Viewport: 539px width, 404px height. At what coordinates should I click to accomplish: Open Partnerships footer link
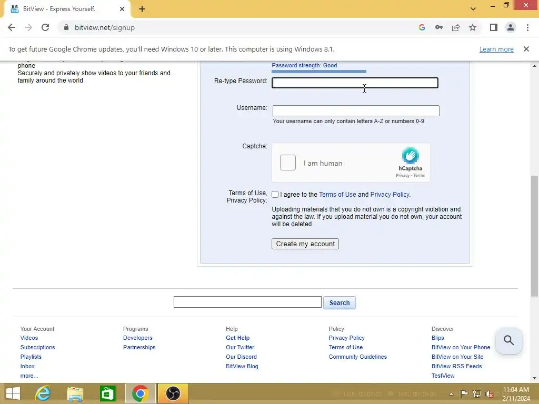(139, 347)
